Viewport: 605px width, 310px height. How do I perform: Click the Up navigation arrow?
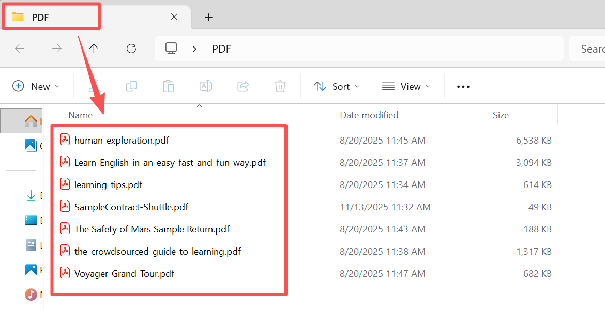94,49
